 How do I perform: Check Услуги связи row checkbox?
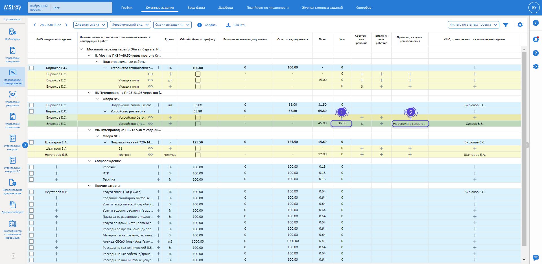pos(31,192)
